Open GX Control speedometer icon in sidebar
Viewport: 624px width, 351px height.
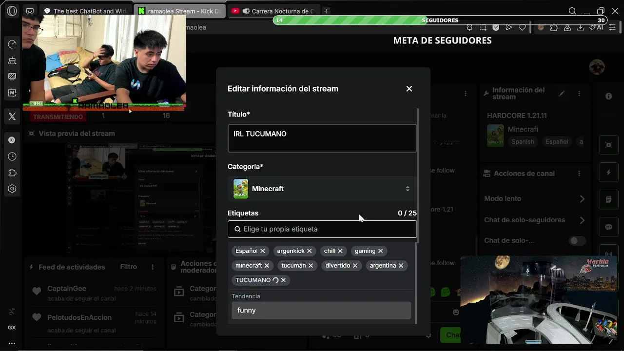pos(12,44)
